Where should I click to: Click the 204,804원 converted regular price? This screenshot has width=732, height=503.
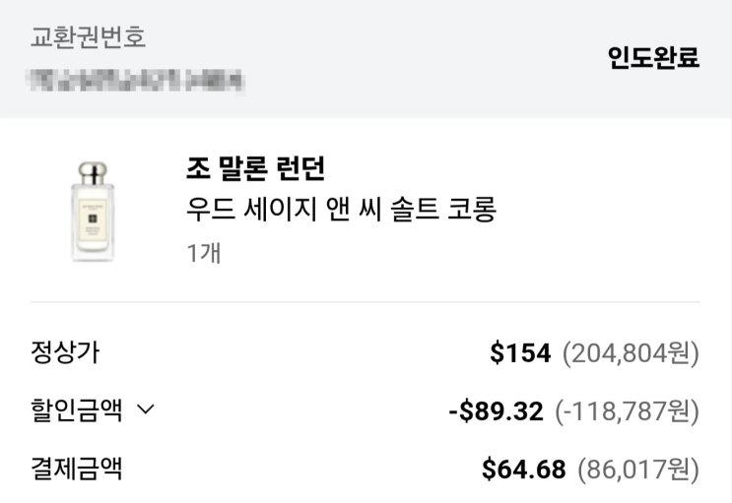click(631, 353)
